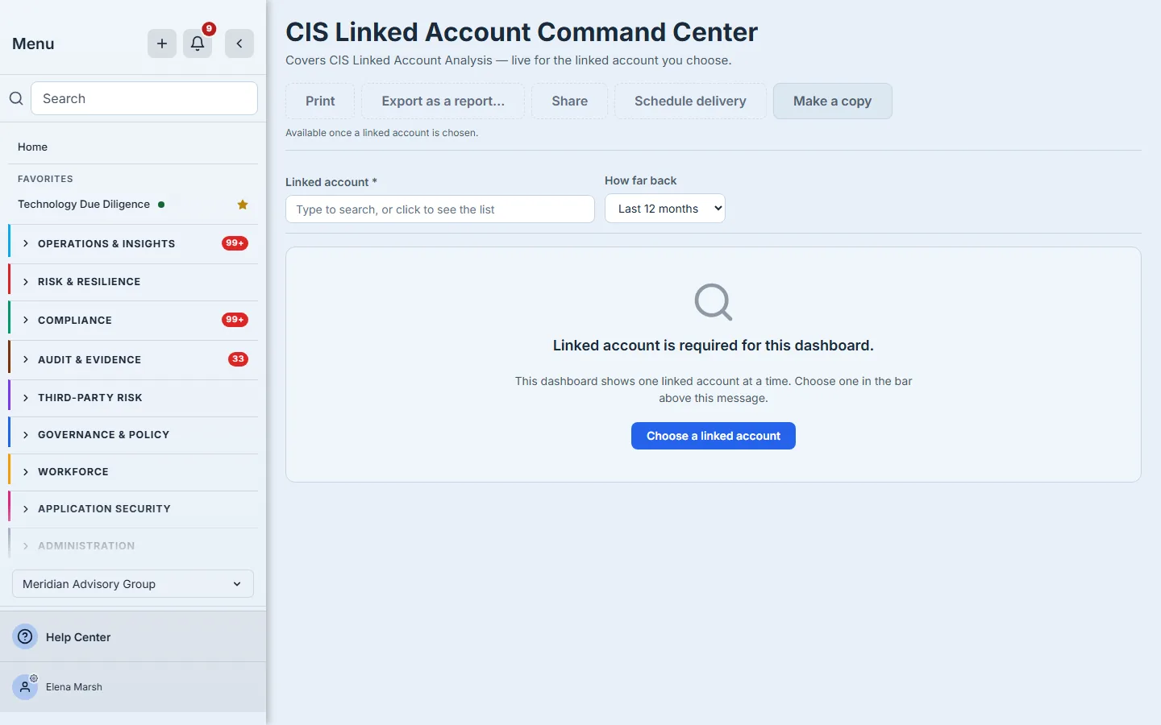Expand Application Security section chevron
The image size is (1161, 725).
pos(26,509)
